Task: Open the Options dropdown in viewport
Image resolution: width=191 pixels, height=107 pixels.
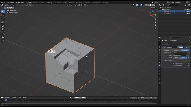Action: [x=154, y=8]
